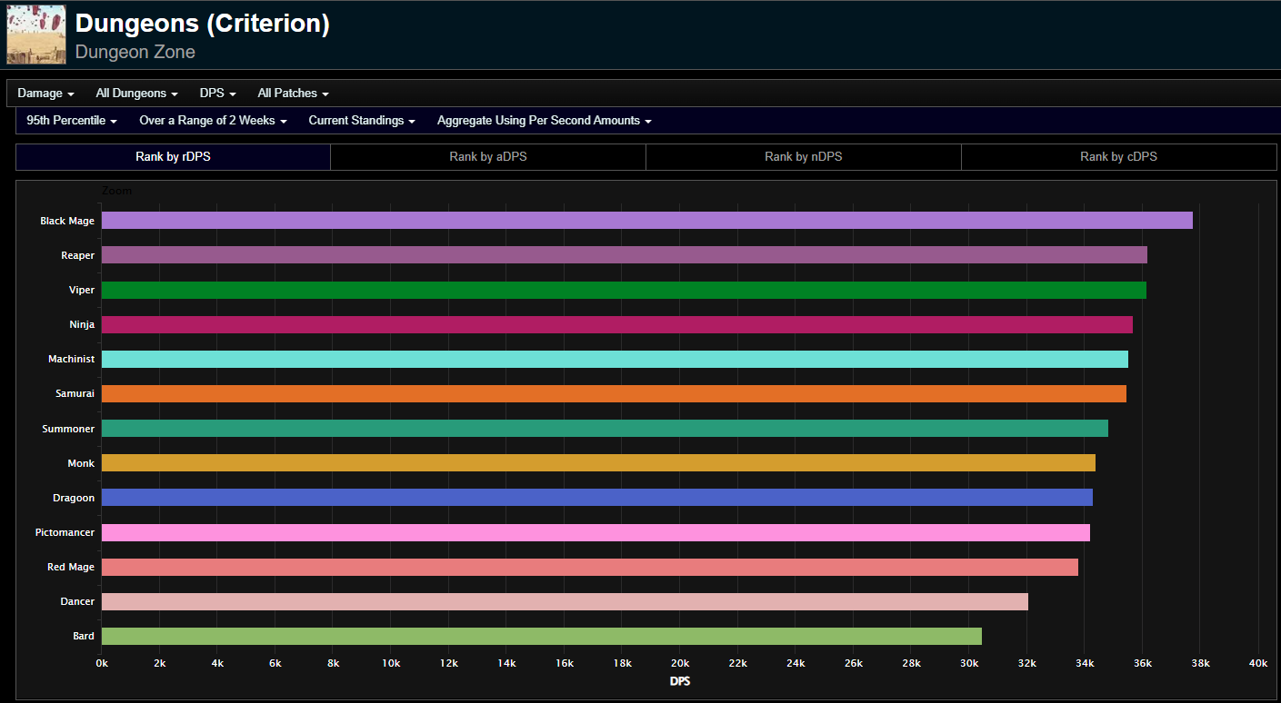The height and width of the screenshot is (703, 1281).
Task: Click the Red Mage bar
Action: pos(590,567)
